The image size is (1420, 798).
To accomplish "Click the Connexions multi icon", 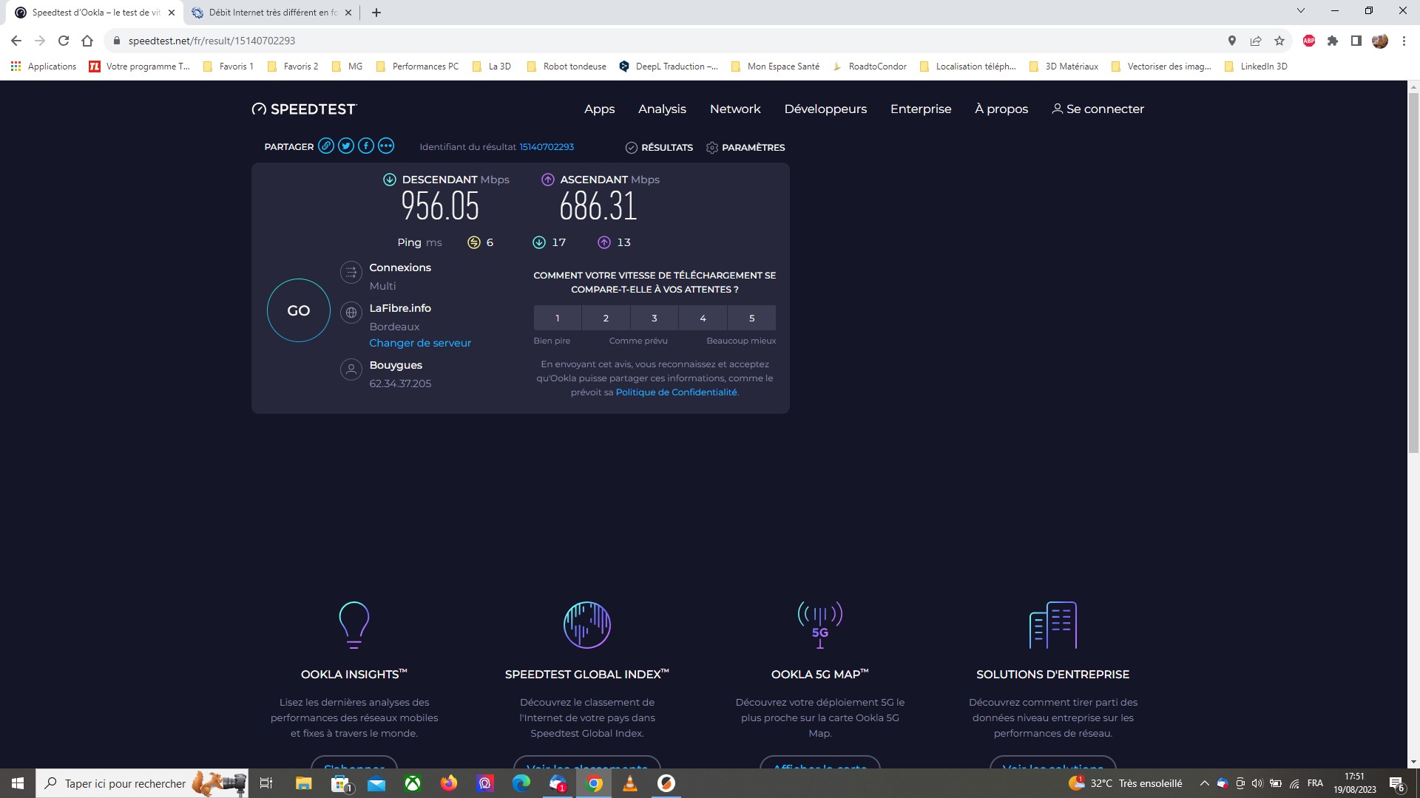I will click(351, 273).
